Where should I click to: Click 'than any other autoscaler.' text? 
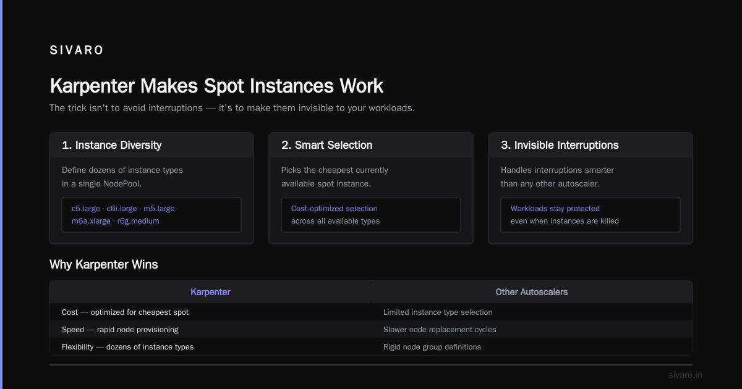pos(550,183)
